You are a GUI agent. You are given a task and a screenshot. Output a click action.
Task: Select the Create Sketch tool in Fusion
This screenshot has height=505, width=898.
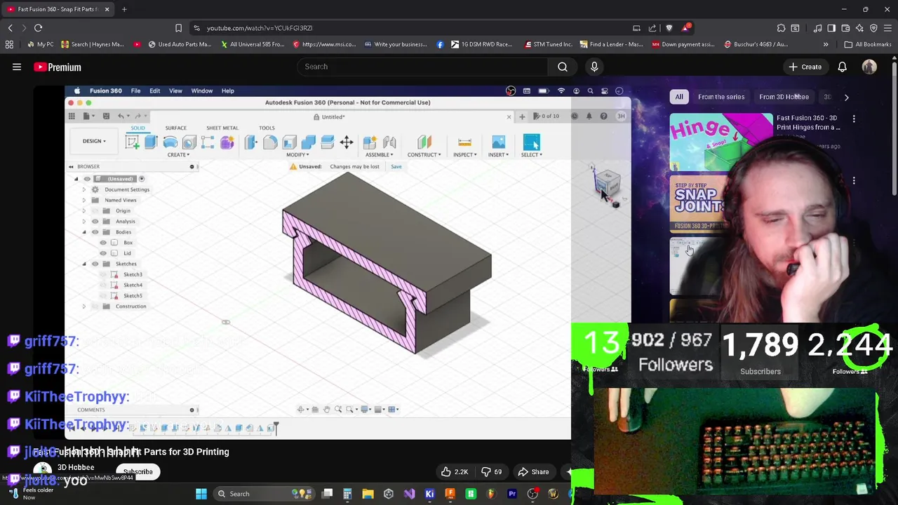coord(132,142)
